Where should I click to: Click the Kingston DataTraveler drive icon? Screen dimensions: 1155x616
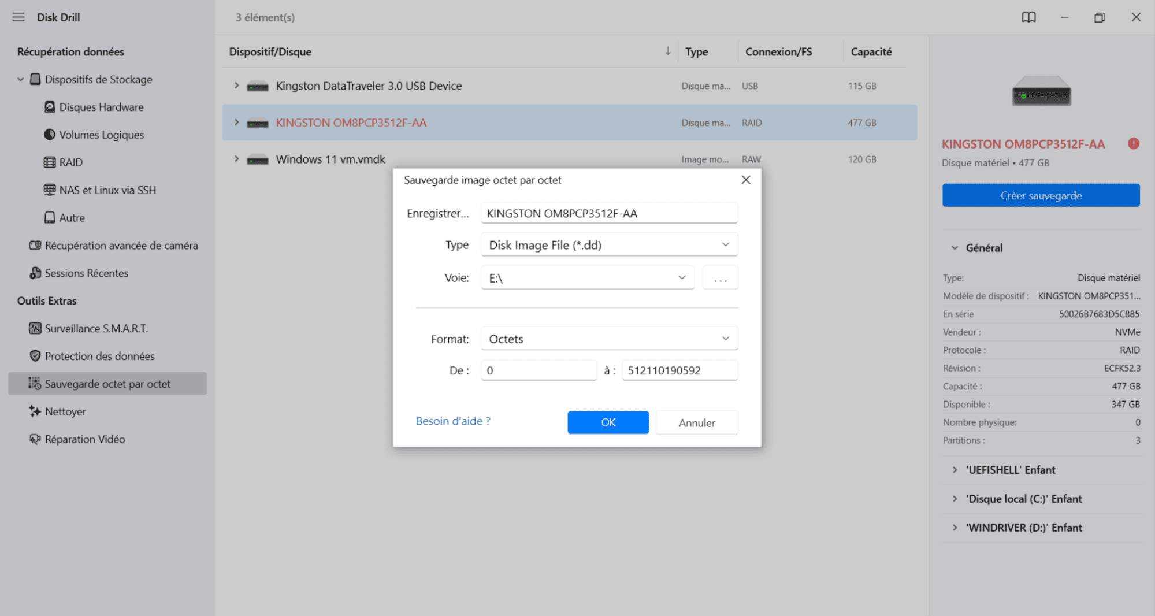tap(258, 87)
